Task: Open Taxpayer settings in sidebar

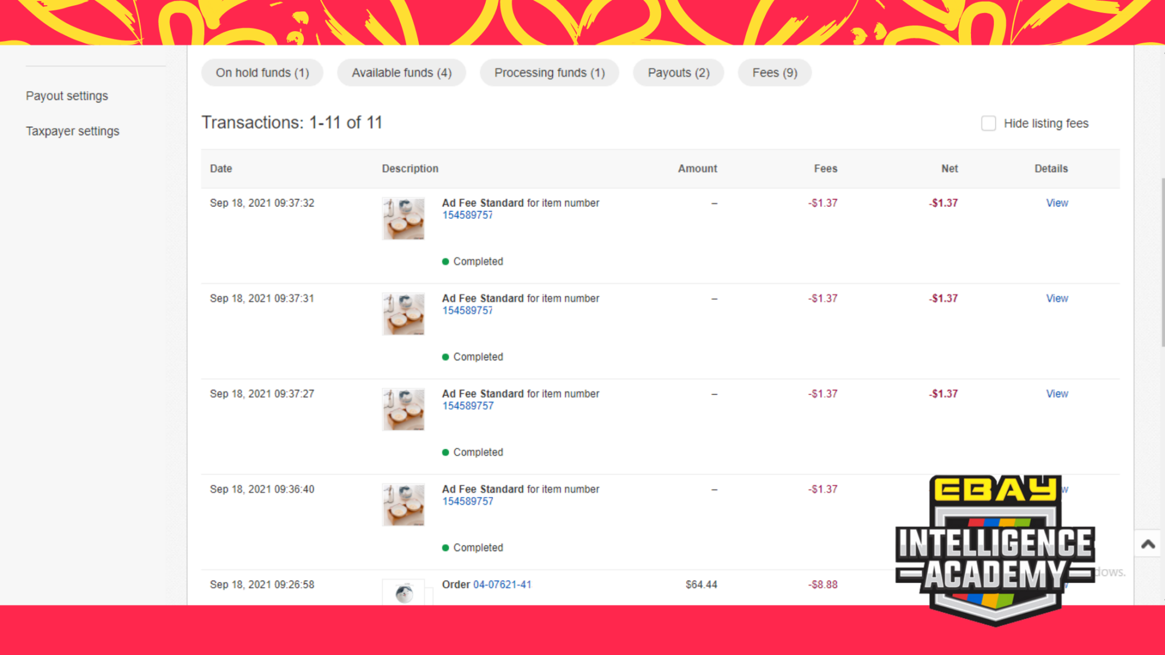Action: pyautogui.click(x=72, y=131)
